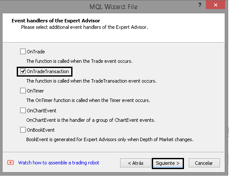Check the OnChartEvent checkbox box

[23, 111]
